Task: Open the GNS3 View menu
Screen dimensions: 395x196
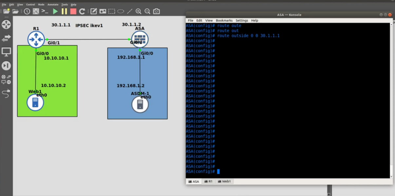Action: (x=20, y=5)
